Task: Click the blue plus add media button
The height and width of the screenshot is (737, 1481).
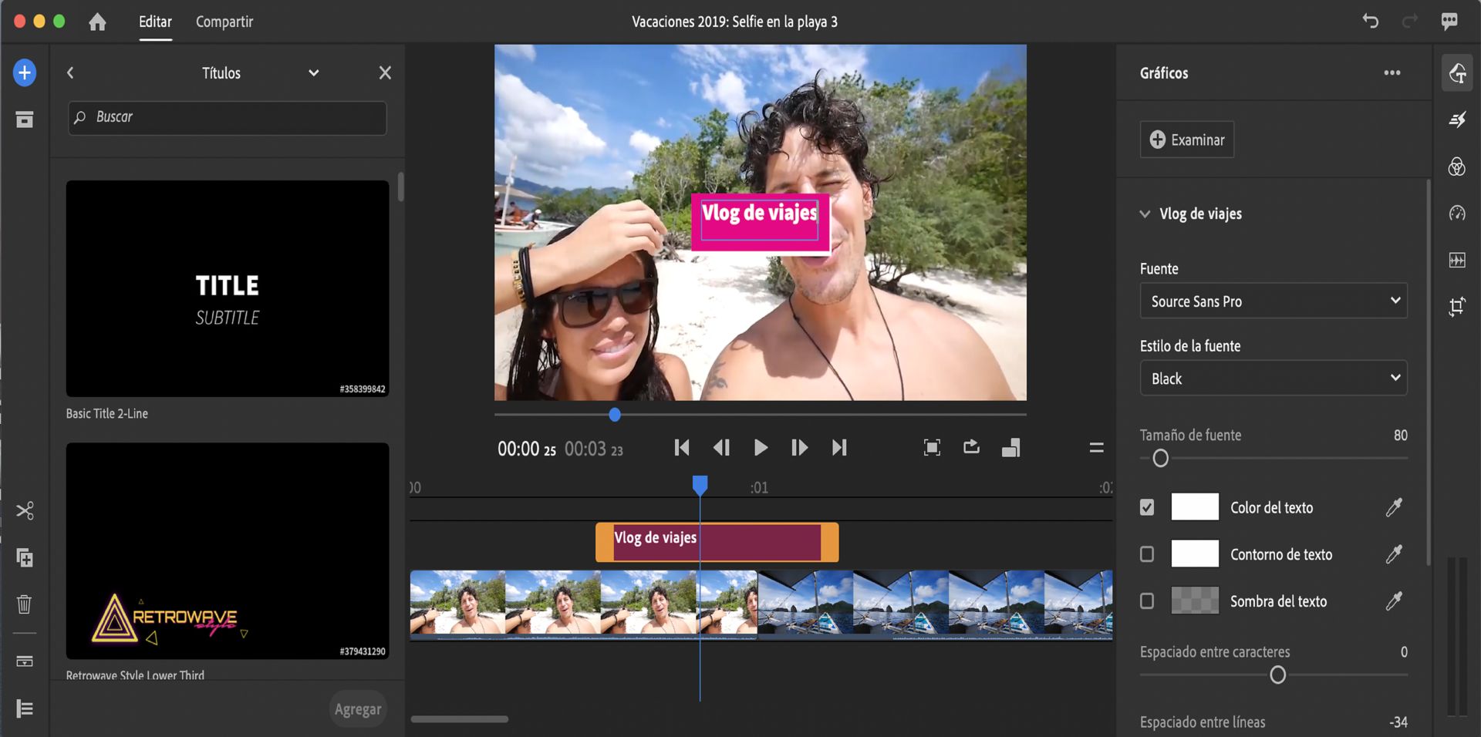Action: (x=24, y=72)
